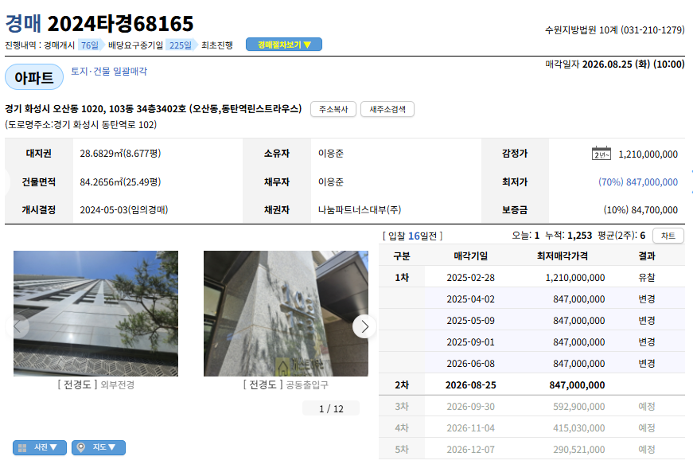The width and height of the screenshot is (693, 476).
Task: Open the 외부전경 photo thumbnail
Action: point(96,314)
